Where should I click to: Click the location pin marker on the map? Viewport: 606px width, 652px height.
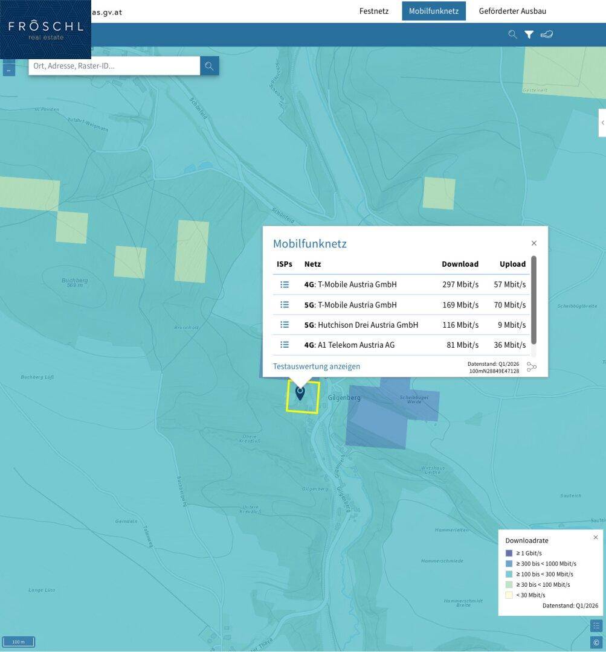point(300,393)
